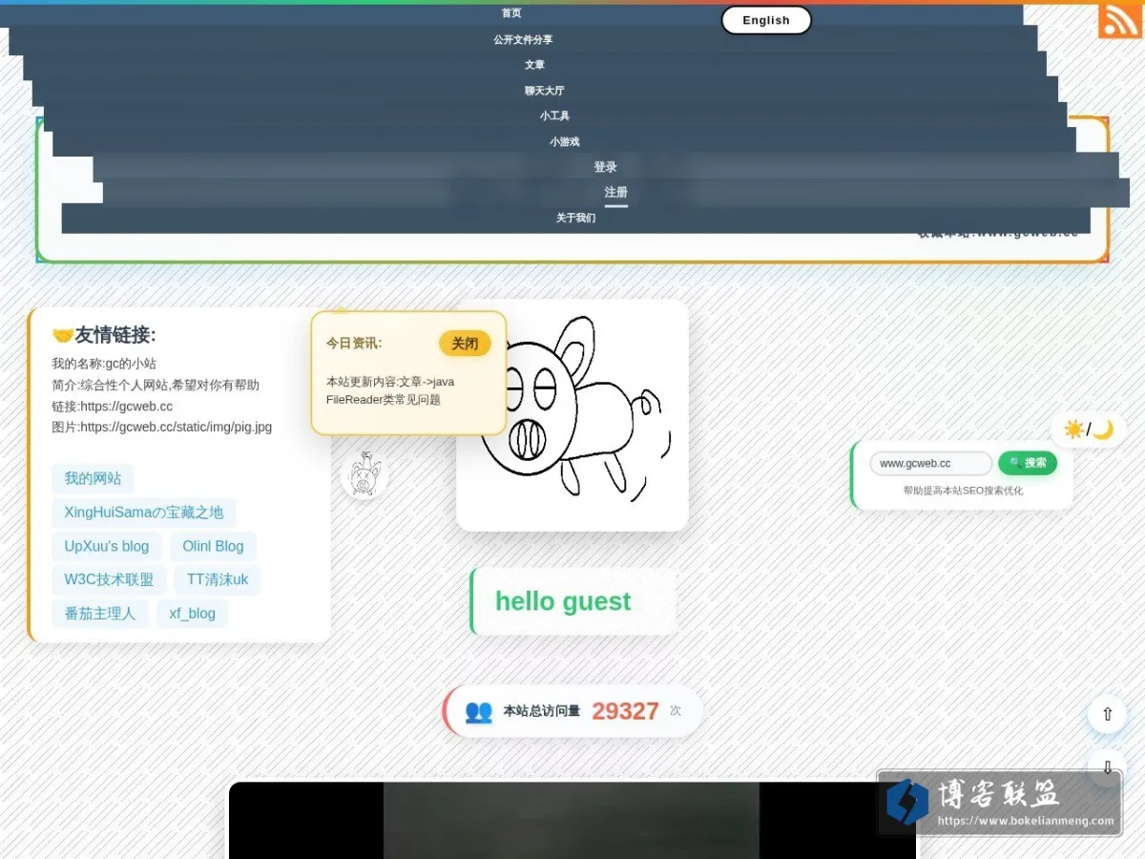
Task: Open the UpXuu's blog link
Action: [x=107, y=547]
